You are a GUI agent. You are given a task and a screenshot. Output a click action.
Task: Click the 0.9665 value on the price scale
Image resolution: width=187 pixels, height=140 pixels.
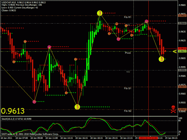182,5
